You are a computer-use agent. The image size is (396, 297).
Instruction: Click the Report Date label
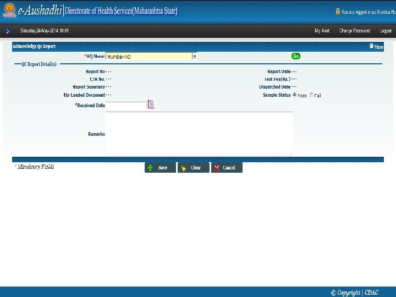pyautogui.click(x=279, y=71)
